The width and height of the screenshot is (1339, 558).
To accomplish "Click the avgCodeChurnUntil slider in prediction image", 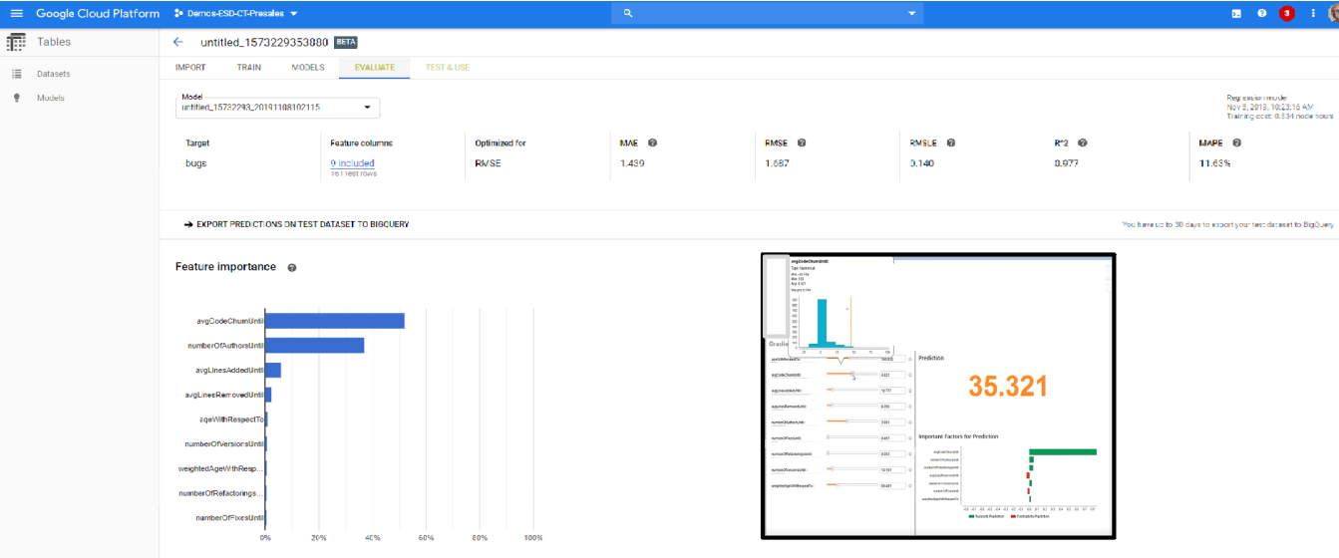I will 852,375.
